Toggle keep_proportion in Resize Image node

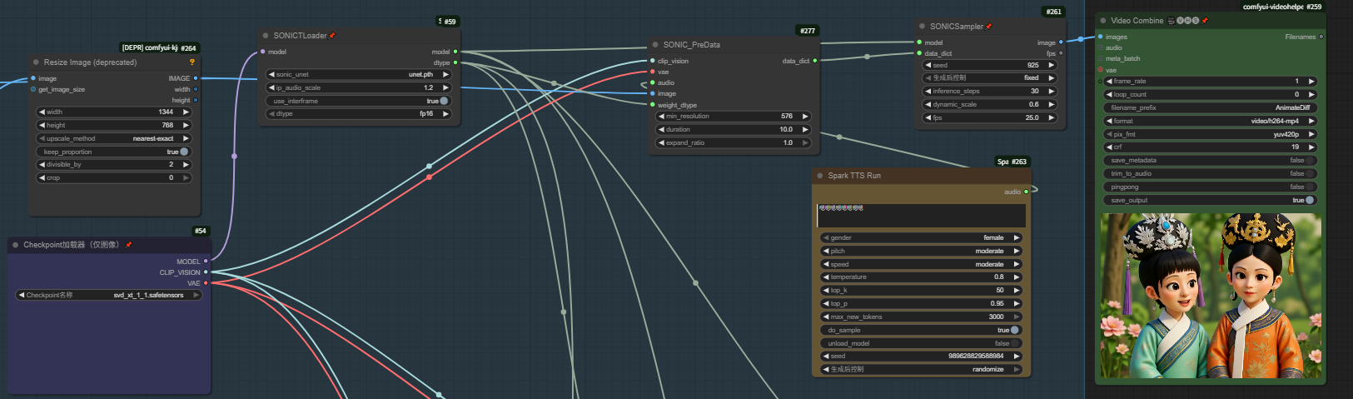(x=114, y=152)
